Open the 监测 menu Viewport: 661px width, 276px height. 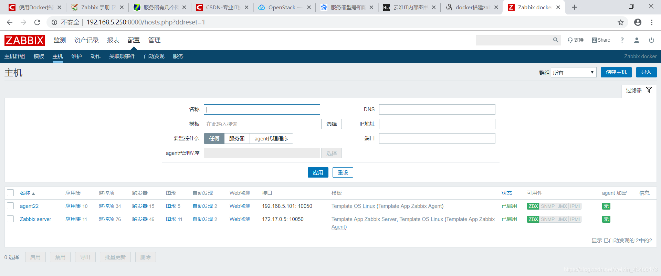click(60, 40)
